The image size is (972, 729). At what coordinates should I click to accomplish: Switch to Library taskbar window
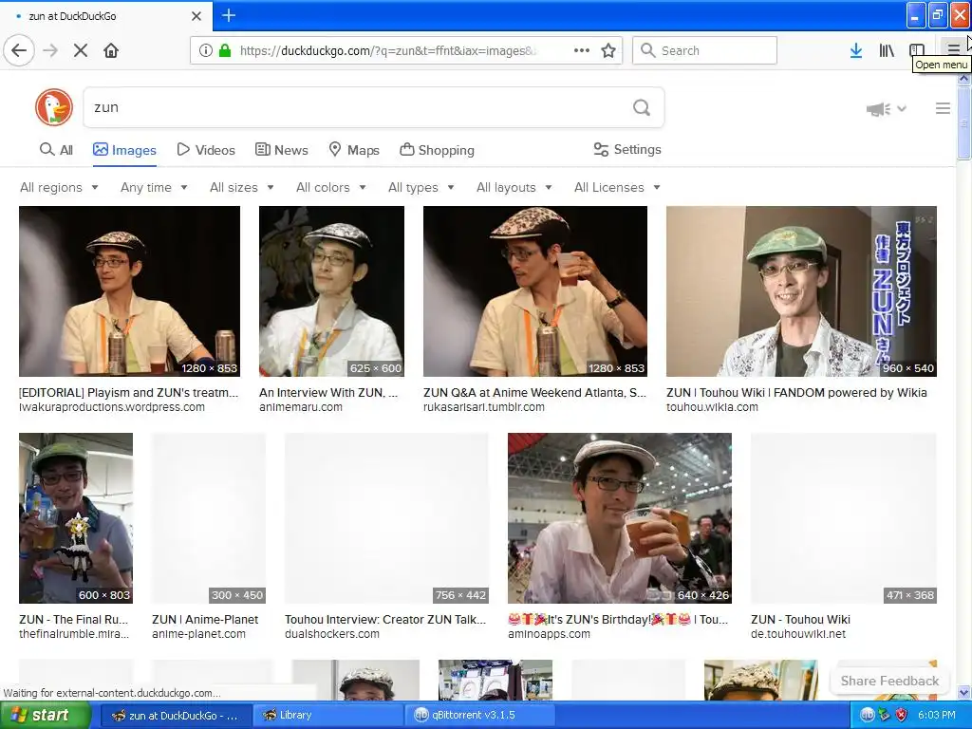point(328,715)
